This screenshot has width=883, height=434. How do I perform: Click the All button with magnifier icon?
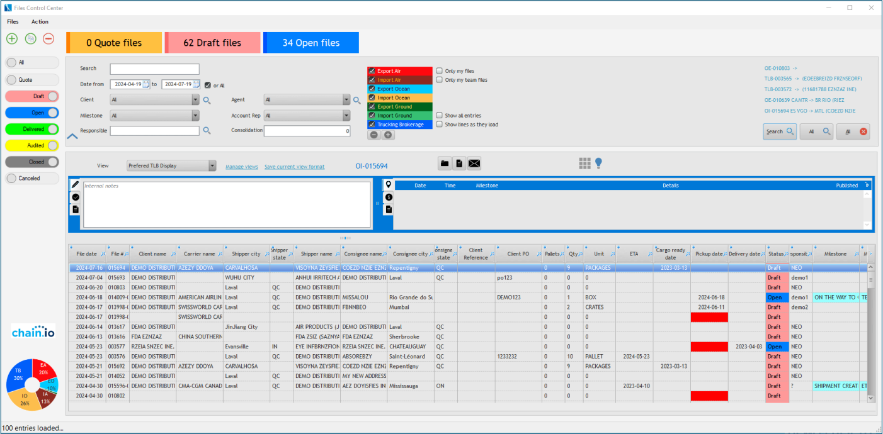(817, 131)
